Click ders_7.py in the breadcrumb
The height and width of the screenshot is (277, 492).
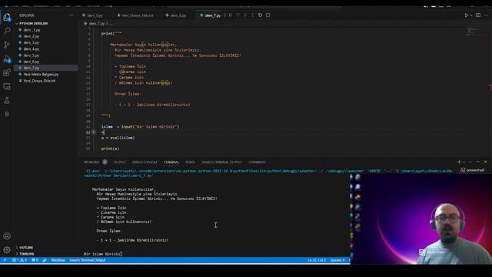[x=97, y=24]
